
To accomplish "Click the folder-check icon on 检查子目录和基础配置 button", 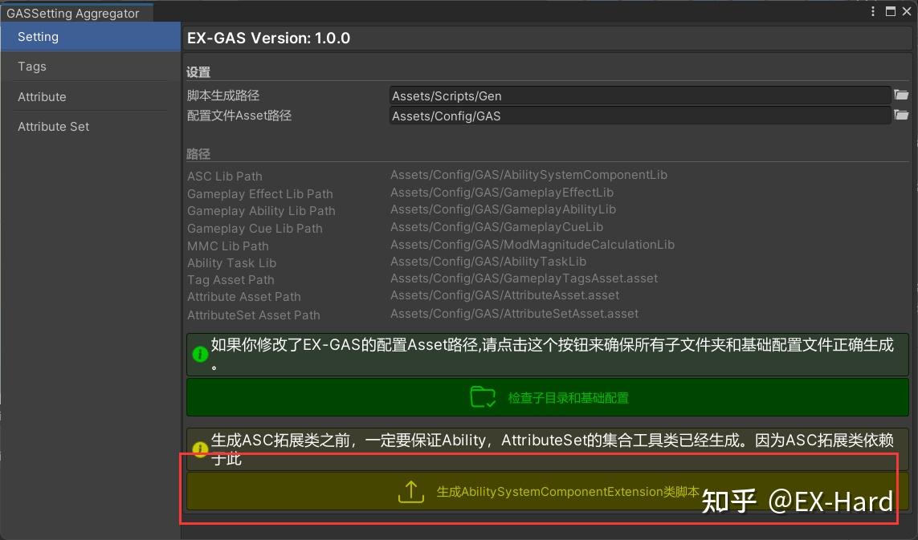I will pyautogui.click(x=482, y=396).
